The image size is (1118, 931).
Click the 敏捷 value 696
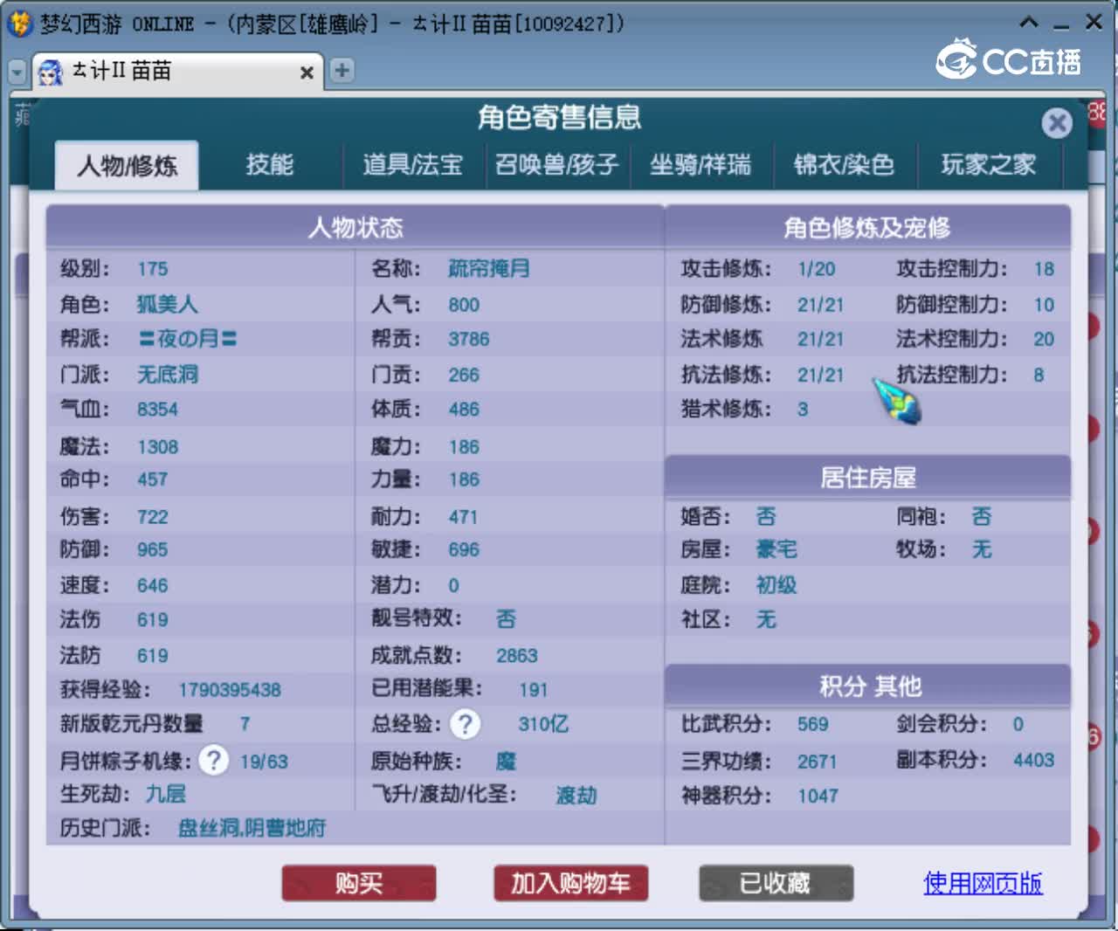click(x=464, y=549)
